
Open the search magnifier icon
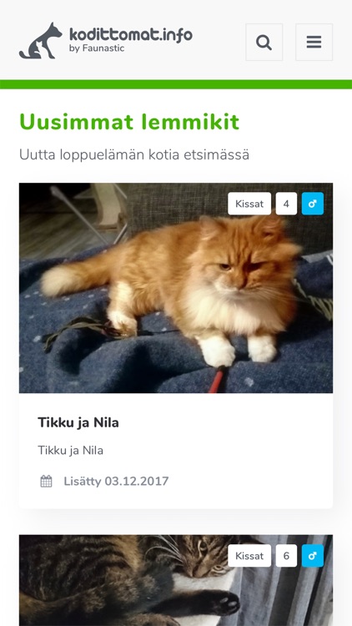pyautogui.click(x=264, y=42)
